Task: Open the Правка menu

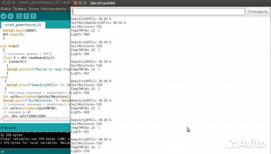Action: tap(19, 8)
